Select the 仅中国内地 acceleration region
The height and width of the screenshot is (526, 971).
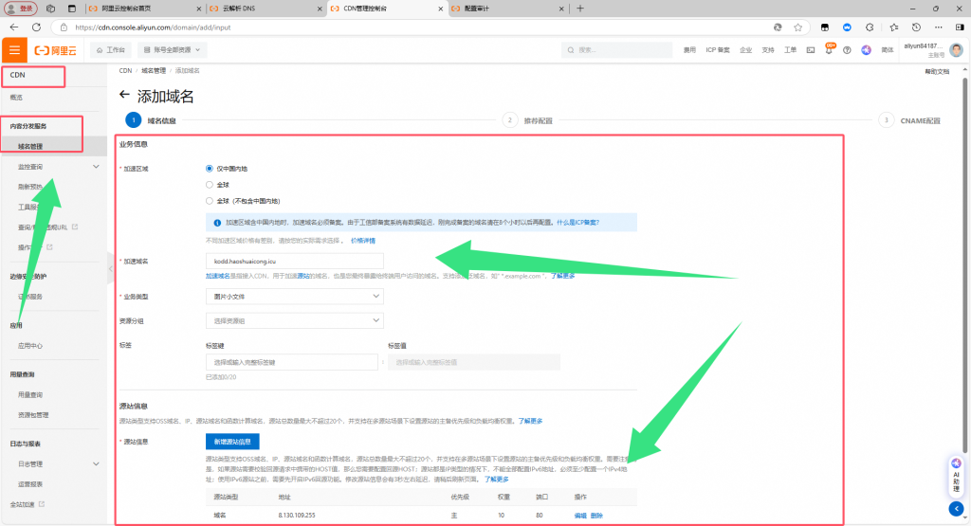tap(210, 168)
